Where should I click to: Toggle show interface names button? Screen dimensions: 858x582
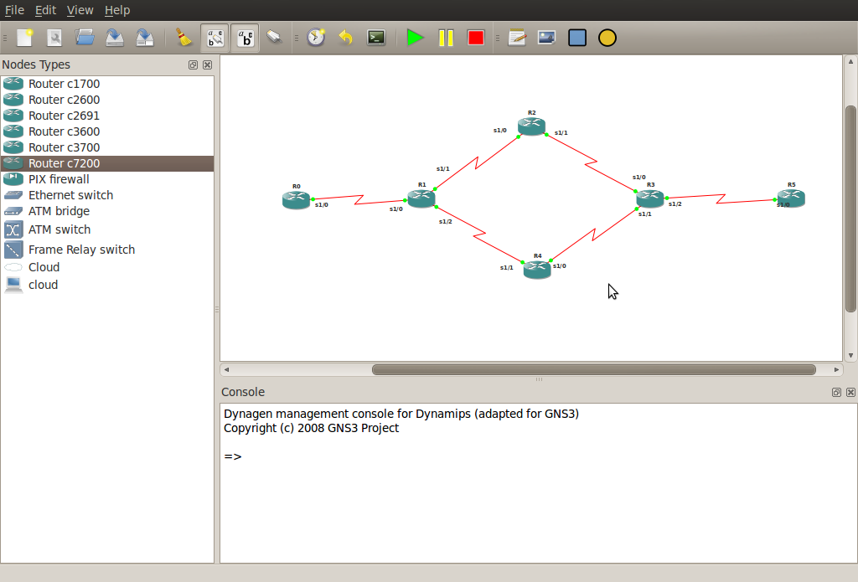[215, 38]
